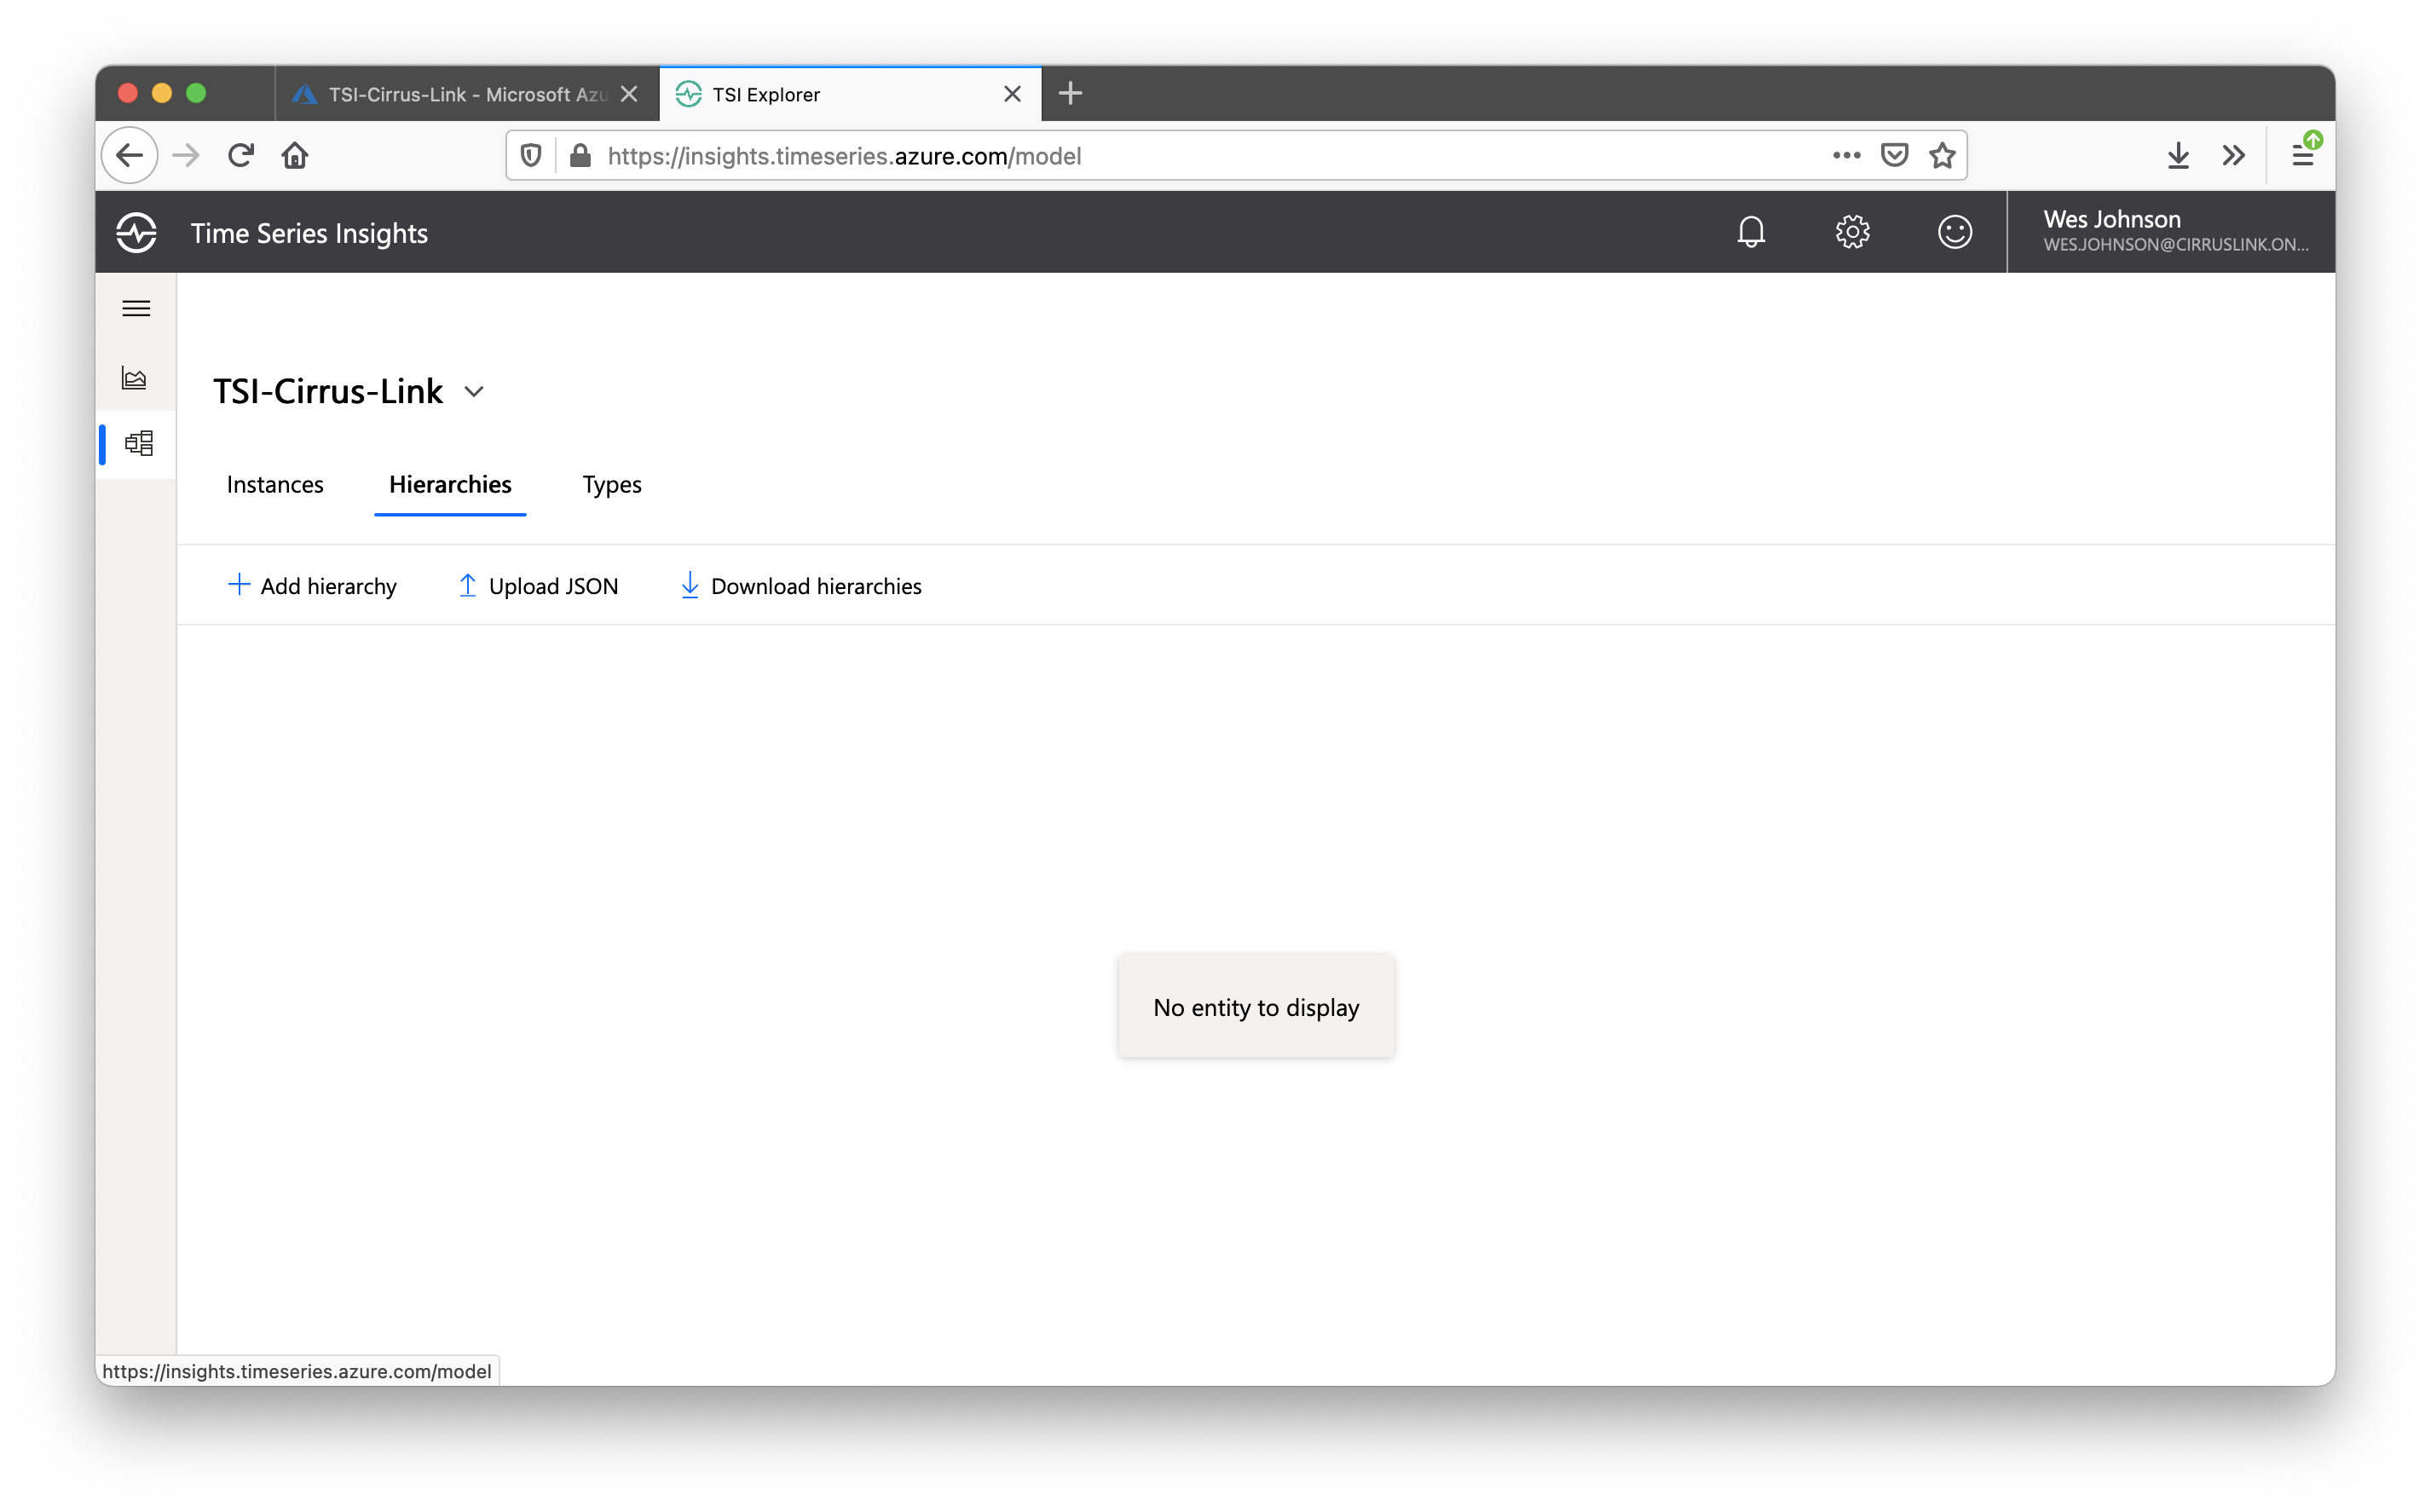Expand the TSI-Cirrus-Link environment dropdown

tap(474, 392)
